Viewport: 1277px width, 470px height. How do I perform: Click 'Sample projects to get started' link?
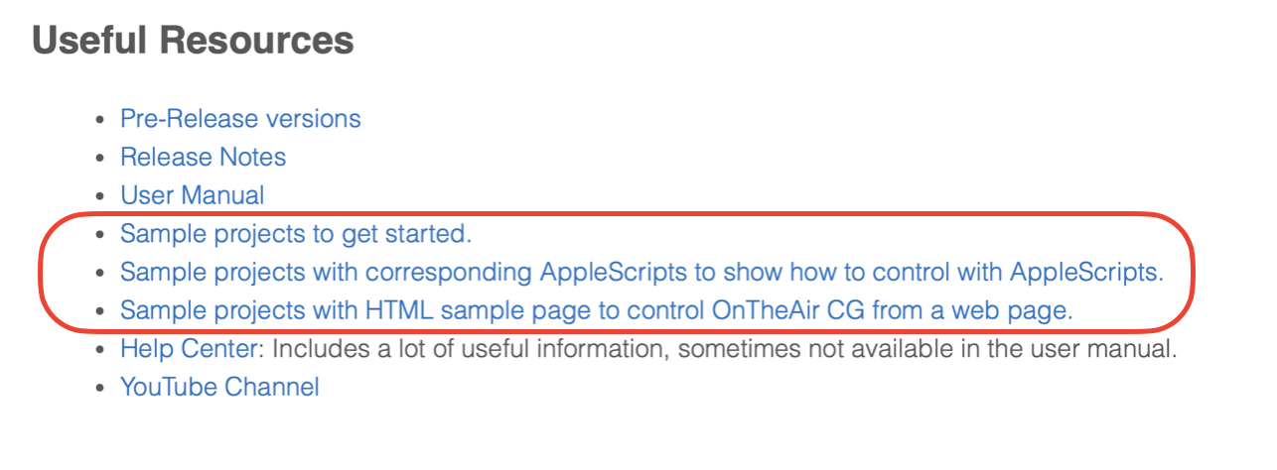[296, 234]
